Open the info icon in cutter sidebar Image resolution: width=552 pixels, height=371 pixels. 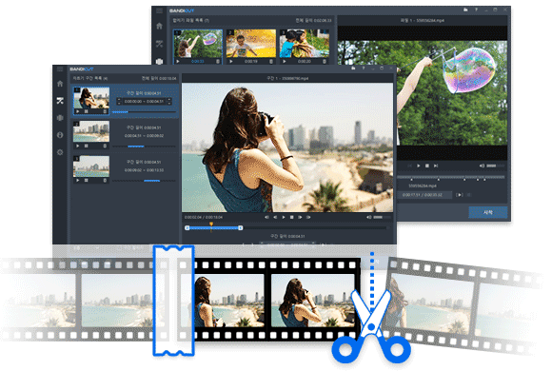click(60, 135)
